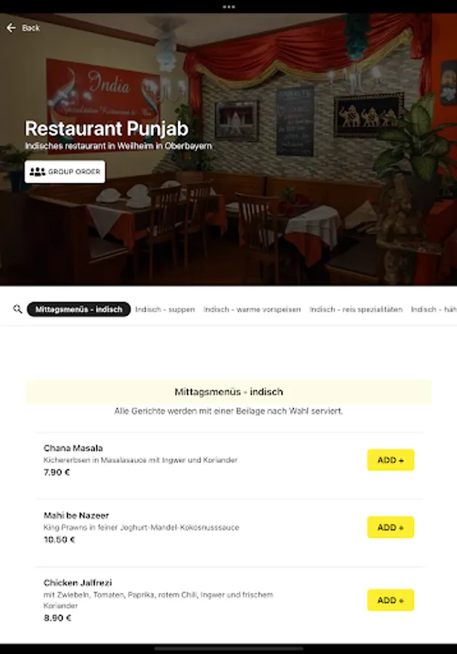
Task: Open Mahi be Nazeer dish entry
Action: 76,515
